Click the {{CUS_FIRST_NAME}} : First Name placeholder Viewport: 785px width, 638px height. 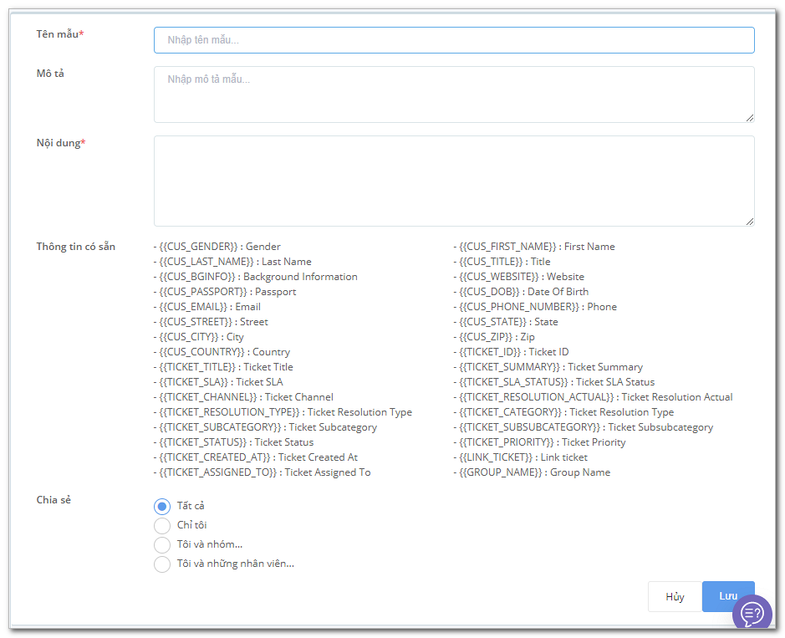[534, 247]
